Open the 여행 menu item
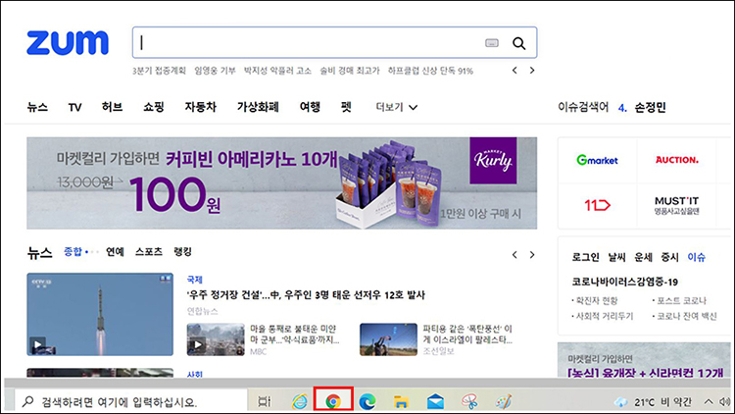The height and width of the screenshot is (414, 735). 310,107
